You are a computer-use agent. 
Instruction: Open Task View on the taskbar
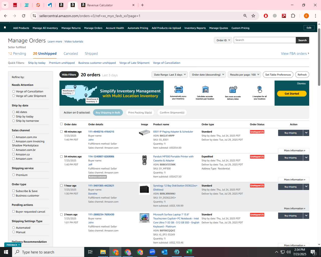tap(90, 252)
